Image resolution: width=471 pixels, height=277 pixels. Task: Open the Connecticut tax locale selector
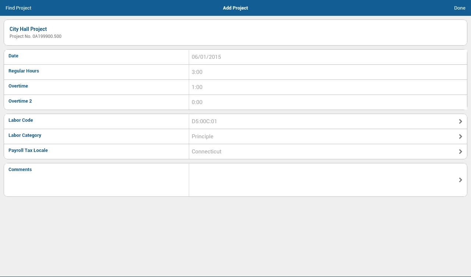[x=206, y=152]
